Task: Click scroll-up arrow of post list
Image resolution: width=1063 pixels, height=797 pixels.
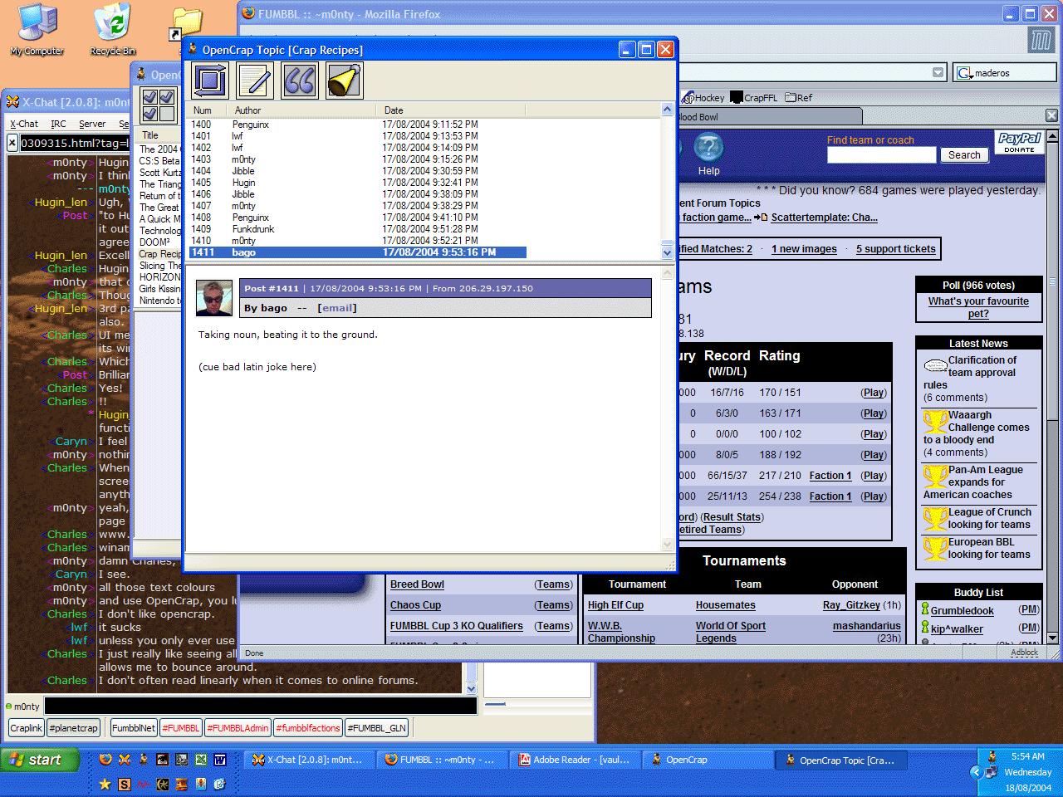Action: pos(667,110)
